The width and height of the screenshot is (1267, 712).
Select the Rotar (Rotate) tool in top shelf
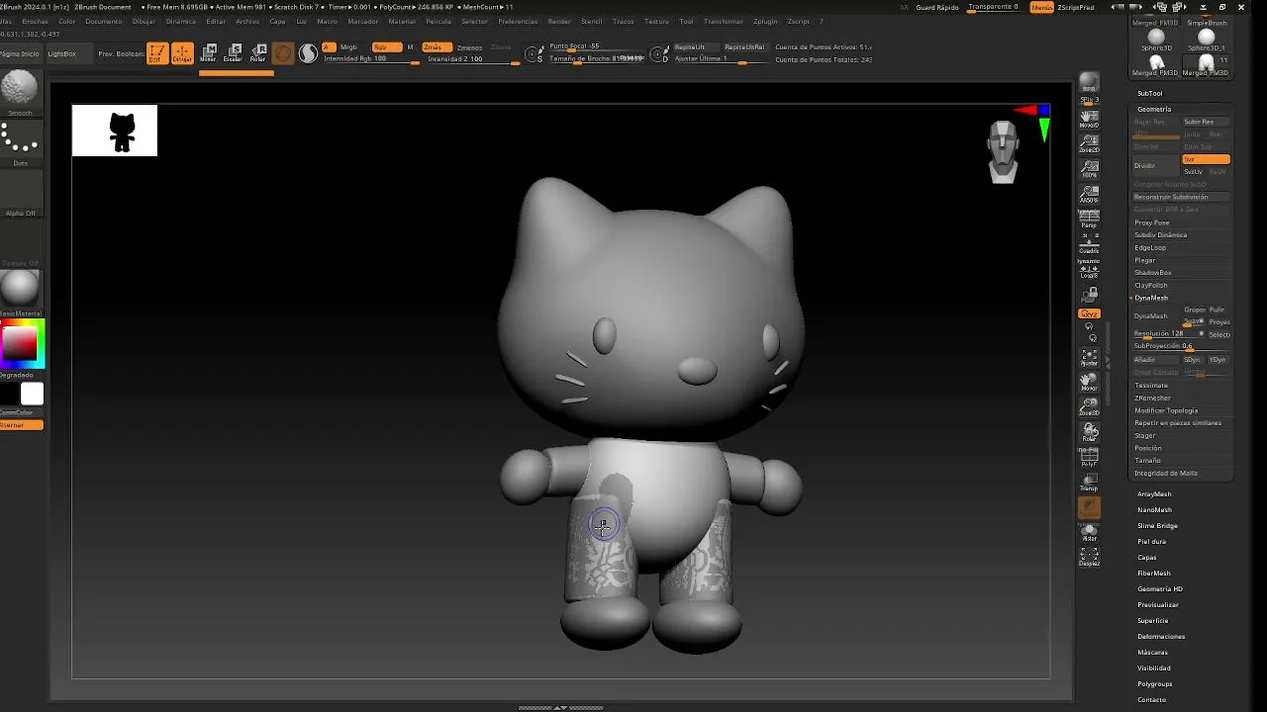click(258, 53)
